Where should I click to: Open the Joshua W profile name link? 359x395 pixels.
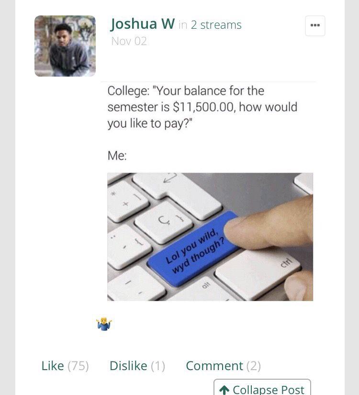(142, 24)
